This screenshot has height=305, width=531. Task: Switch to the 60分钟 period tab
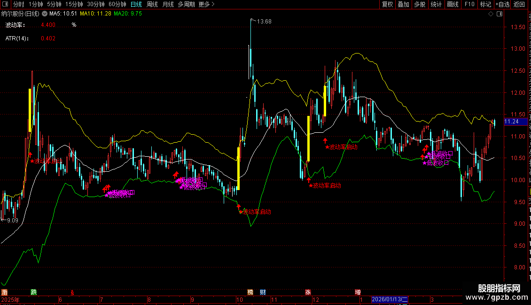(117, 4)
